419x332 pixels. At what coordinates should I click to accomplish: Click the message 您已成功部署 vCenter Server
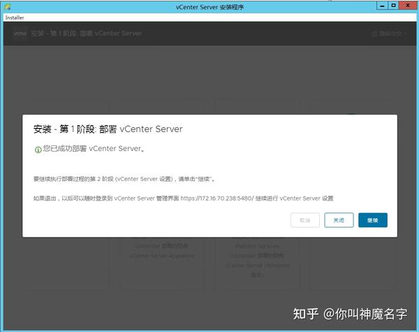click(94, 149)
